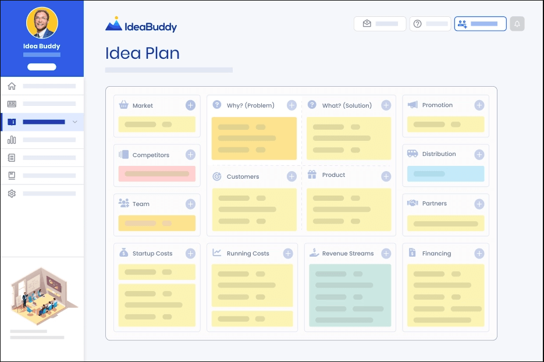Add a note to Why? (Problem)
Image resolution: width=544 pixels, height=362 pixels.
point(291,105)
